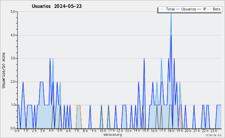Click the Usuarios peak at 3.0 near 15 h
Viewport: 225px width, 138px height.
tap(144, 59)
